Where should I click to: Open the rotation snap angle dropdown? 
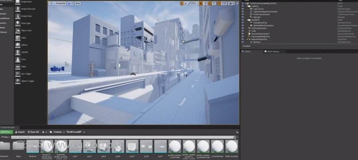(214, 4)
